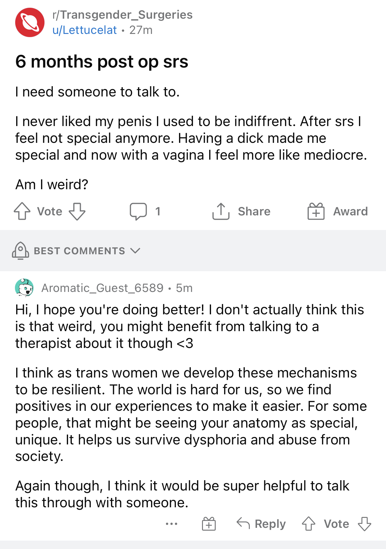The width and height of the screenshot is (386, 549).
Task: Tap the rocket sort icon
Action: click(x=21, y=251)
